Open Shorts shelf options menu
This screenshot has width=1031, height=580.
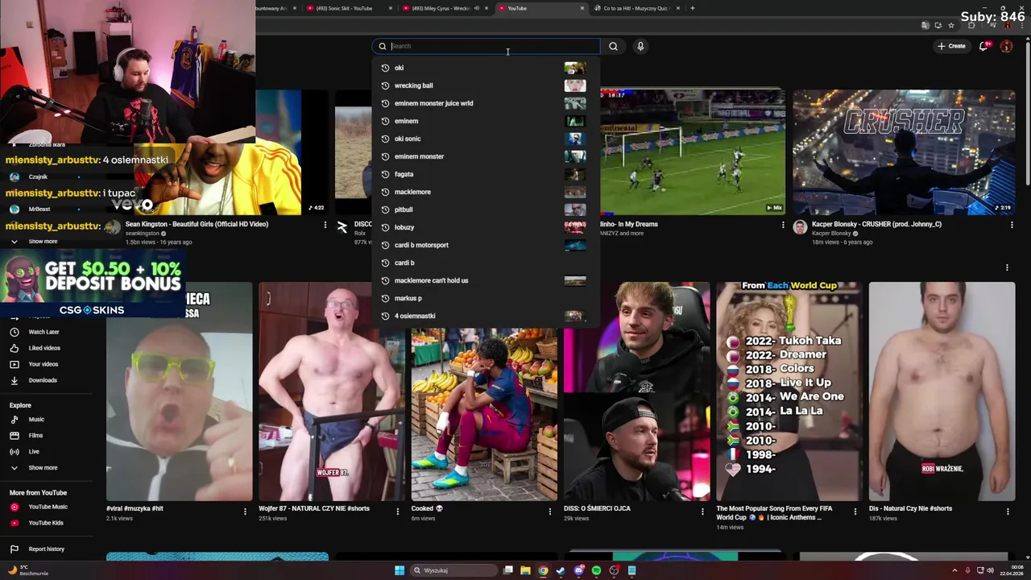pyautogui.click(x=1007, y=267)
